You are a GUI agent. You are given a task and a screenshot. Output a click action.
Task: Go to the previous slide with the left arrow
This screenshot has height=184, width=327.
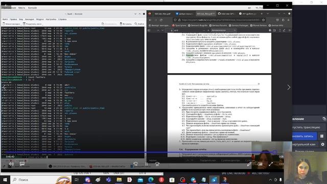[4, 87]
